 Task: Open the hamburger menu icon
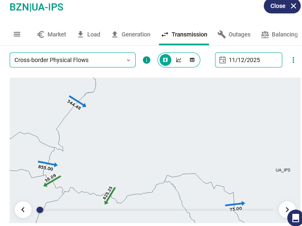[x=17, y=34]
